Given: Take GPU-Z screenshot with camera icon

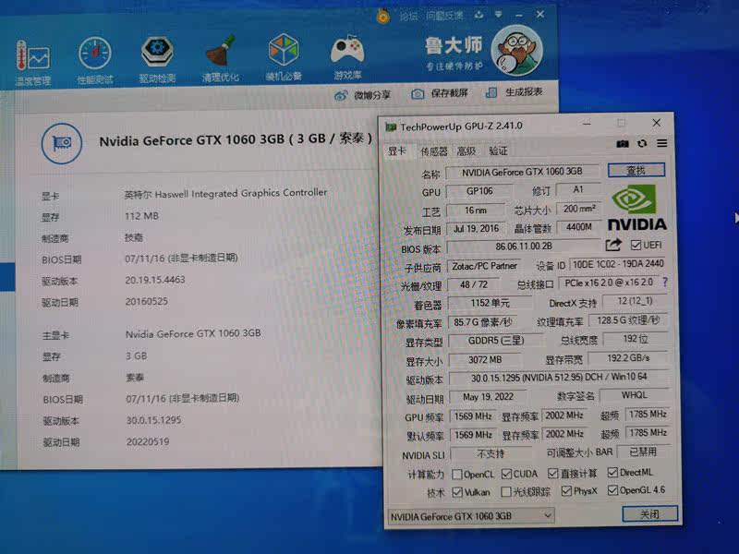Looking at the screenshot, I should [x=622, y=144].
